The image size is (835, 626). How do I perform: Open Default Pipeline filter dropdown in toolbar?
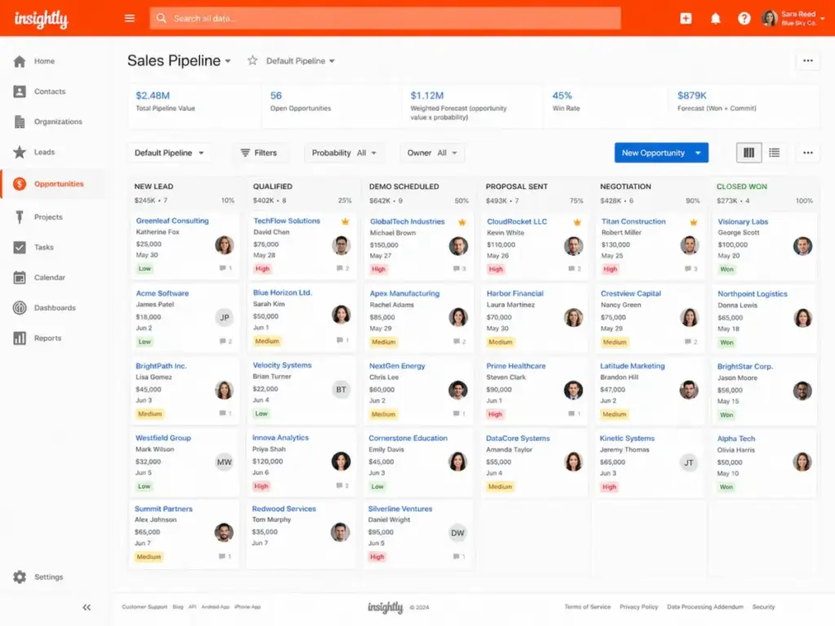click(x=169, y=152)
